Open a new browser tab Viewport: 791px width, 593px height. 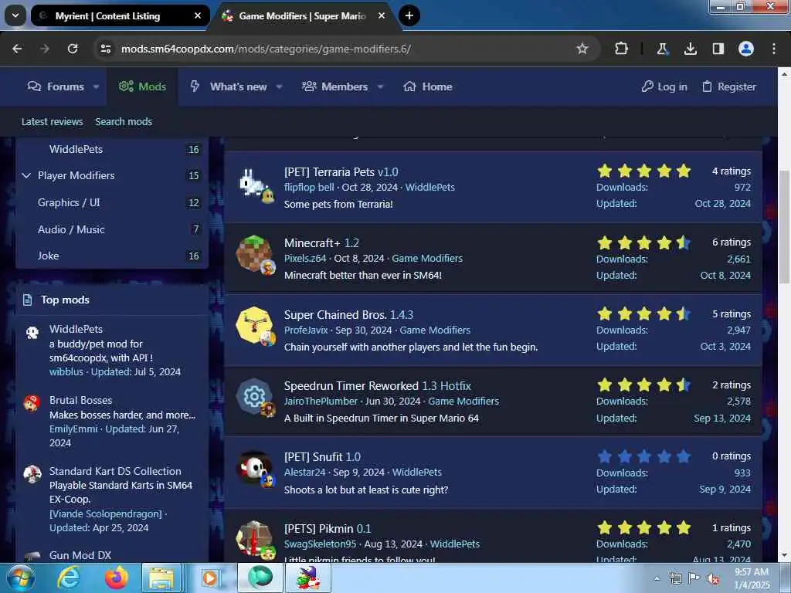coord(409,15)
